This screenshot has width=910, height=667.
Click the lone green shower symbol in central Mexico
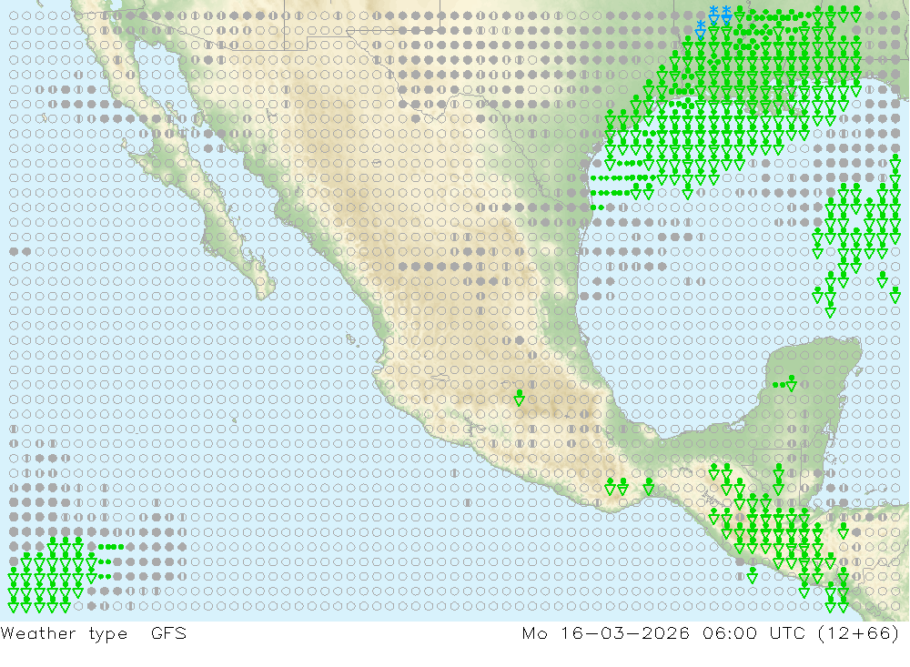(x=520, y=398)
